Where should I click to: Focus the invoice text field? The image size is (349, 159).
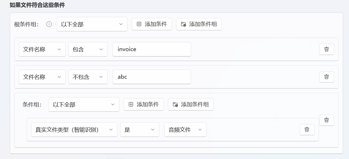[152, 49]
